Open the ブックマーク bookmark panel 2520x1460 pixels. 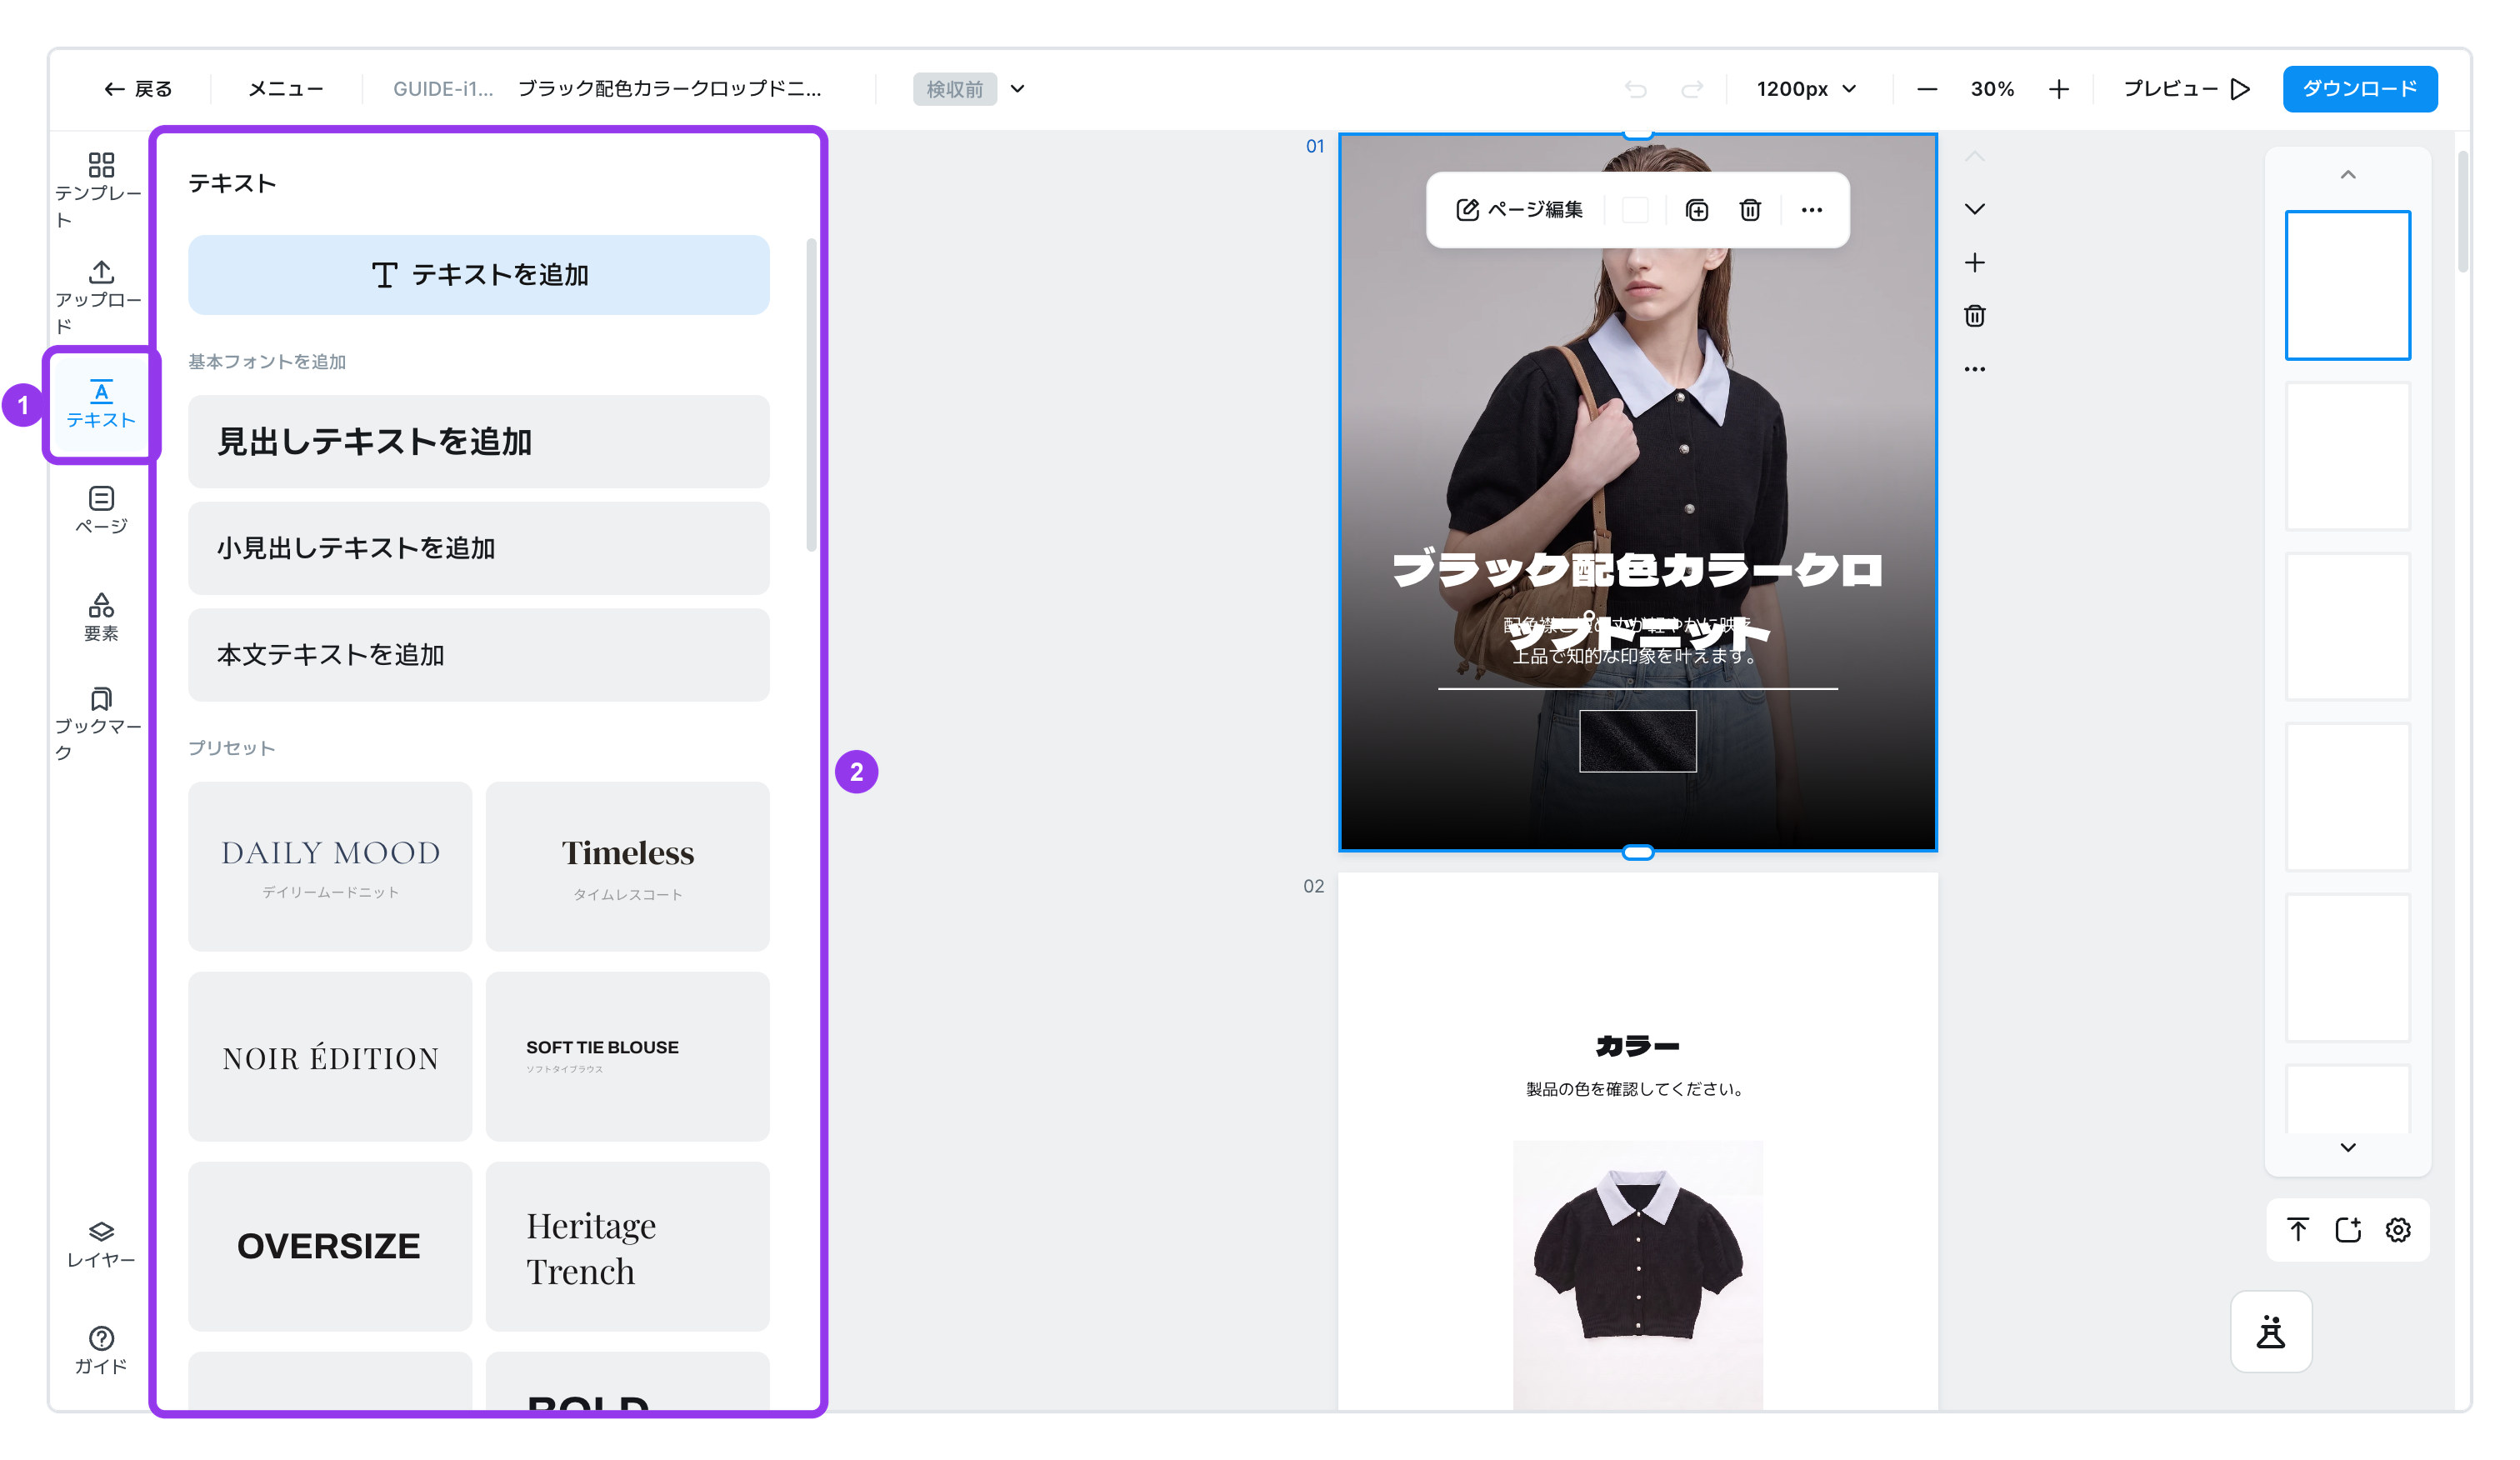[x=99, y=724]
